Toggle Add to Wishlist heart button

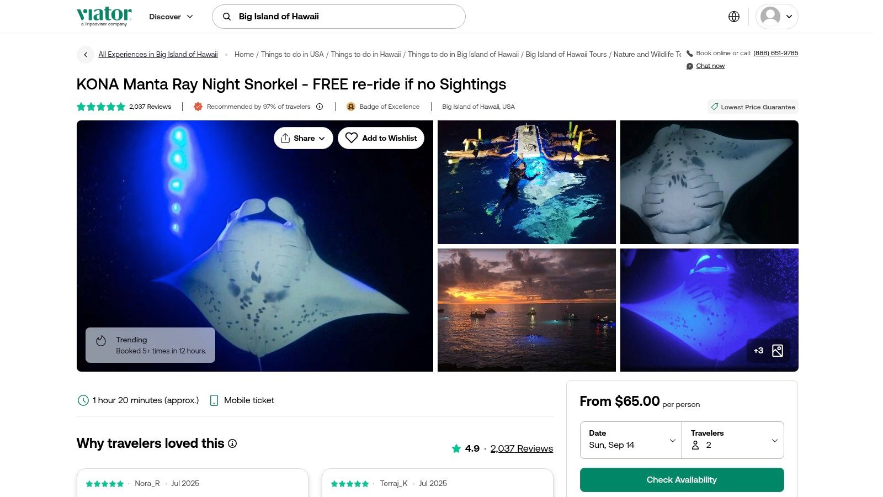(381, 138)
